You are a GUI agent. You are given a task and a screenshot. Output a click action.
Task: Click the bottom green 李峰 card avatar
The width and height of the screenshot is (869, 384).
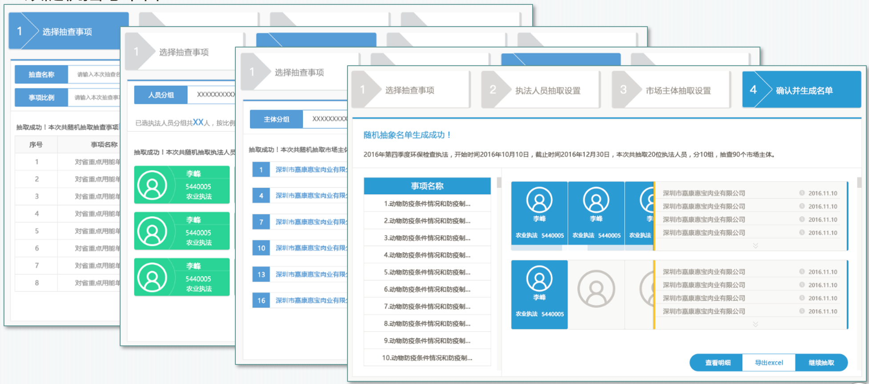[152, 277]
